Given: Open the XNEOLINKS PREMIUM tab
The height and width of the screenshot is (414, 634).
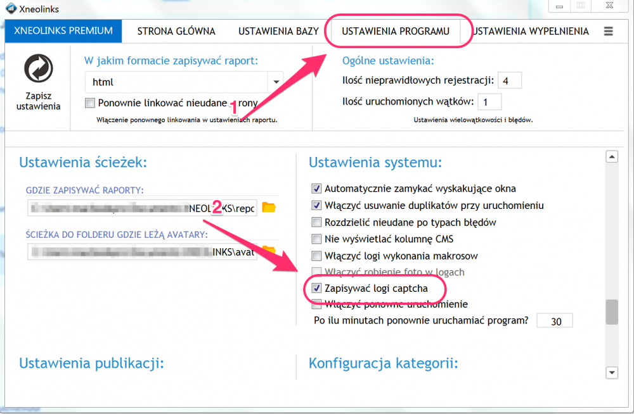Looking at the screenshot, I should 63,31.
